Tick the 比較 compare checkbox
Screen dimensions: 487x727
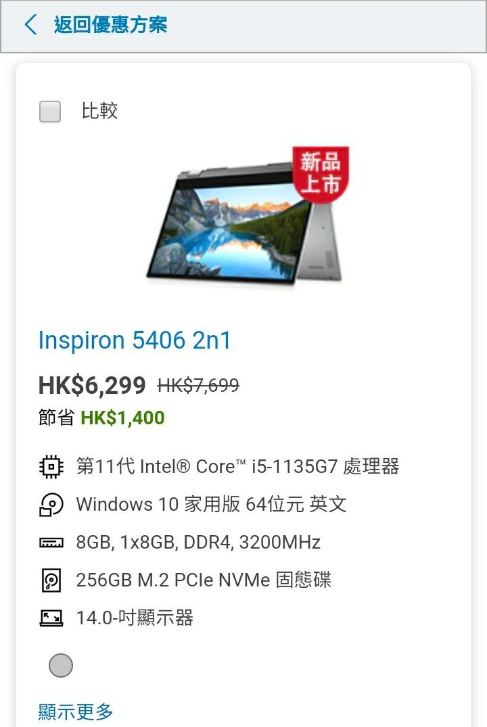pos(50,111)
